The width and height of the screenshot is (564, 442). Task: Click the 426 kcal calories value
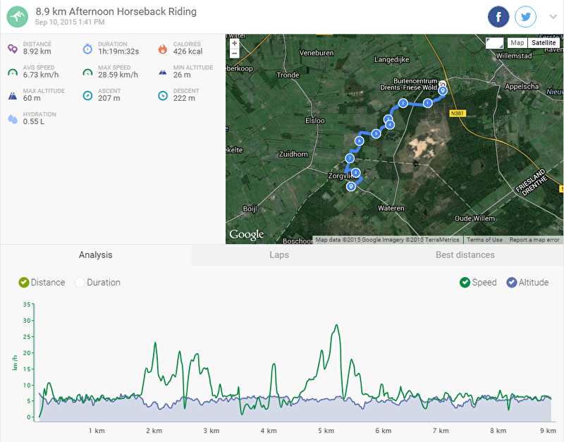pyautogui.click(x=188, y=51)
